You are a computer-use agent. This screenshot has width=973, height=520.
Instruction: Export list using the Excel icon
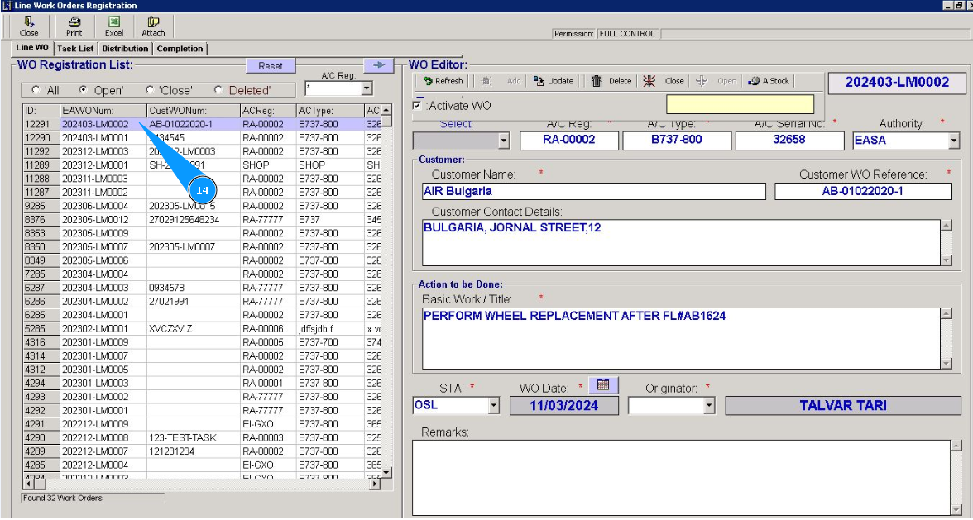(x=114, y=26)
